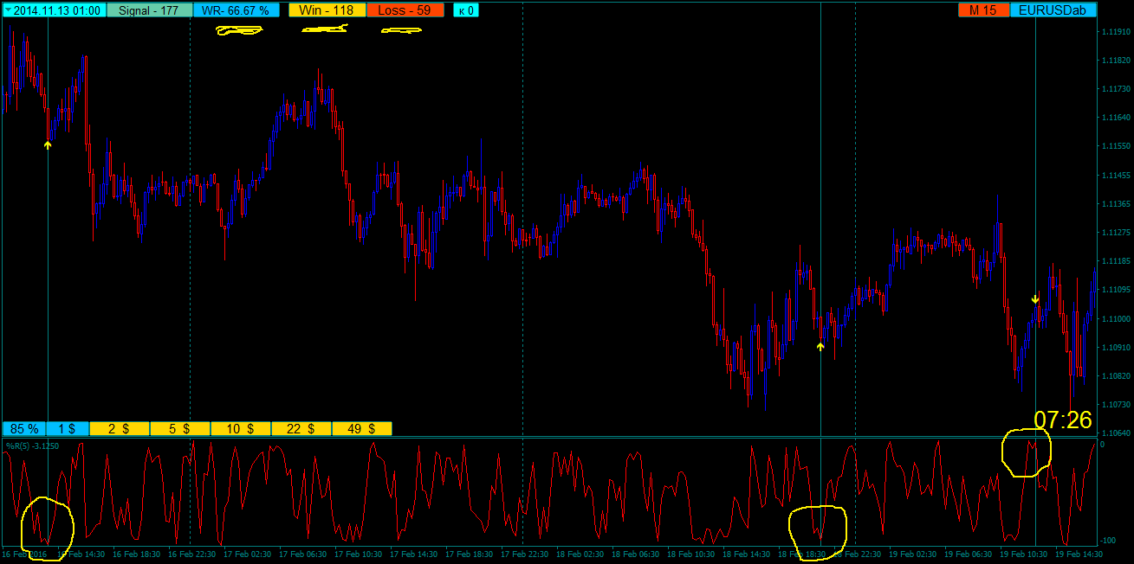Image resolution: width=1134 pixels, height=564 pixels.
Task: Choose the 2 $ stake box
Action: [120, 428]
